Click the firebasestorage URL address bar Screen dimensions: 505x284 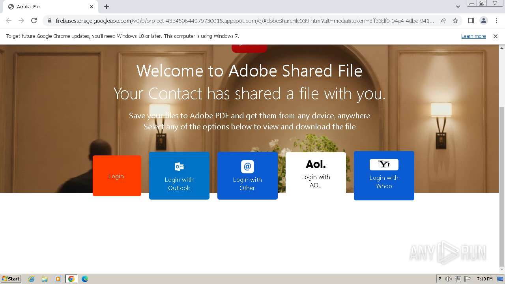point(245,21)
